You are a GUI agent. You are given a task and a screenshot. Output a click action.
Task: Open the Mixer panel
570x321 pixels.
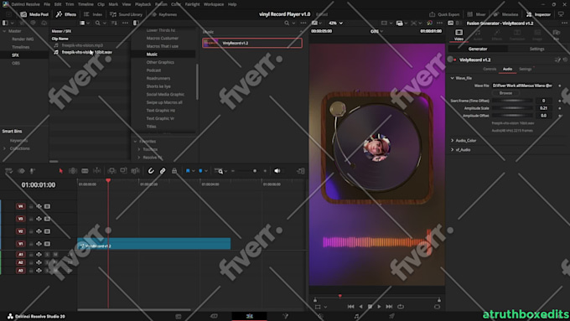pos(476,14)
